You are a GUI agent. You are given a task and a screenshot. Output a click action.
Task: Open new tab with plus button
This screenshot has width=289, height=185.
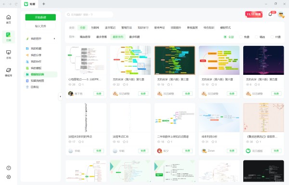click(44, 4)
